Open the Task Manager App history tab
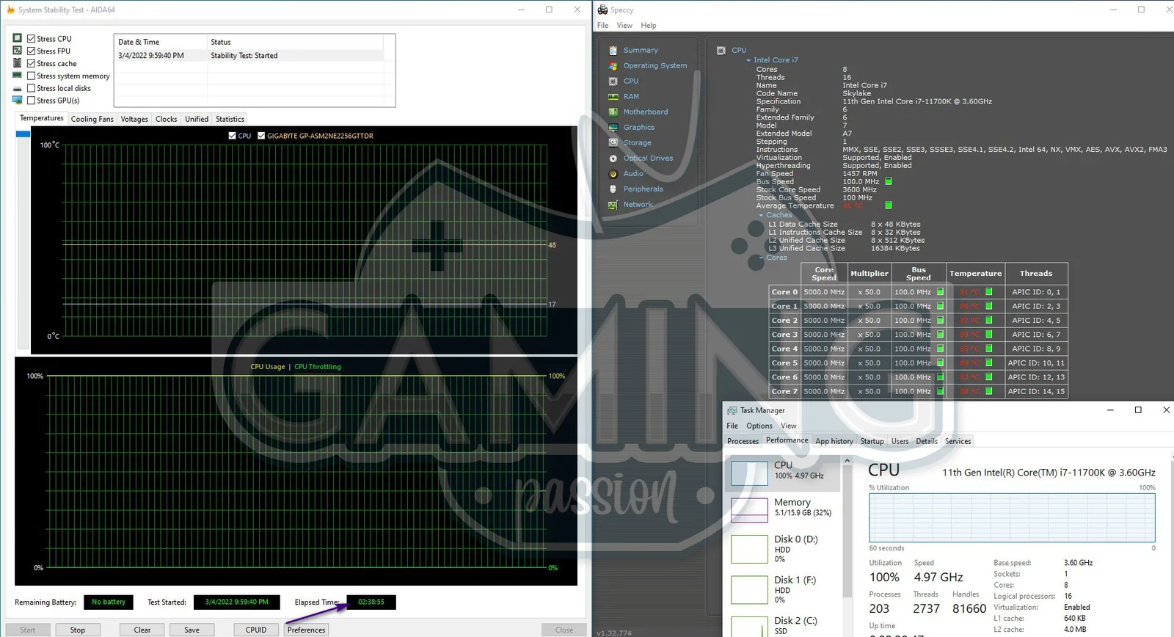The width and height of the screenshot is (1174, 637). (x=834, y=441)
